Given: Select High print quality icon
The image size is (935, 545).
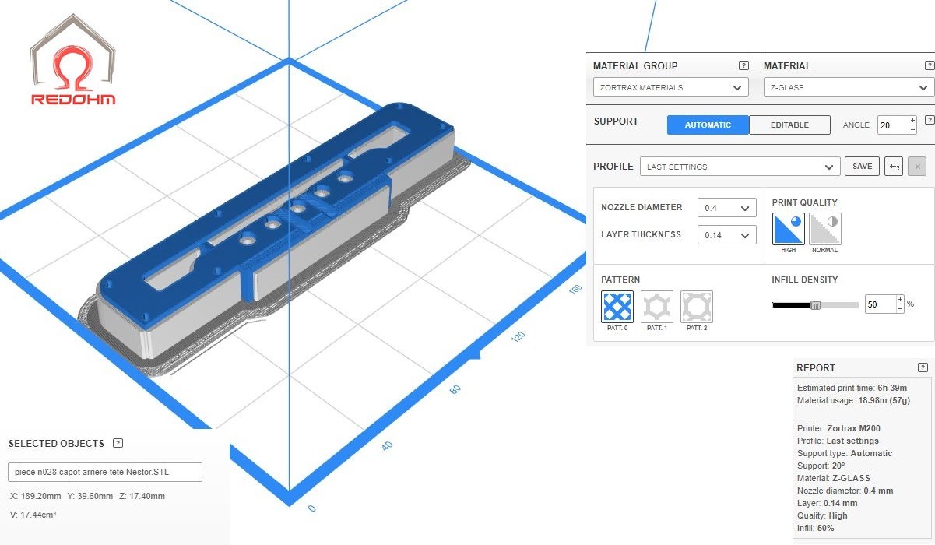Looking at the screenshot, I should 789,229.
